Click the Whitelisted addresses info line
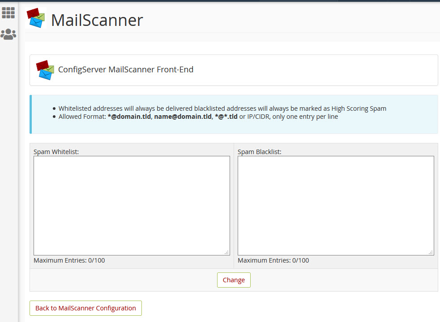 (x=222, y=109)
